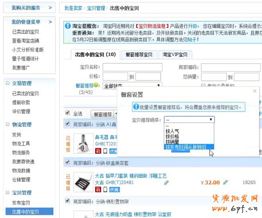Click the pencil edit icon next to ¥32.00
Image resolution: width=262 pixels, height=218 pixels.
[226, 183]
